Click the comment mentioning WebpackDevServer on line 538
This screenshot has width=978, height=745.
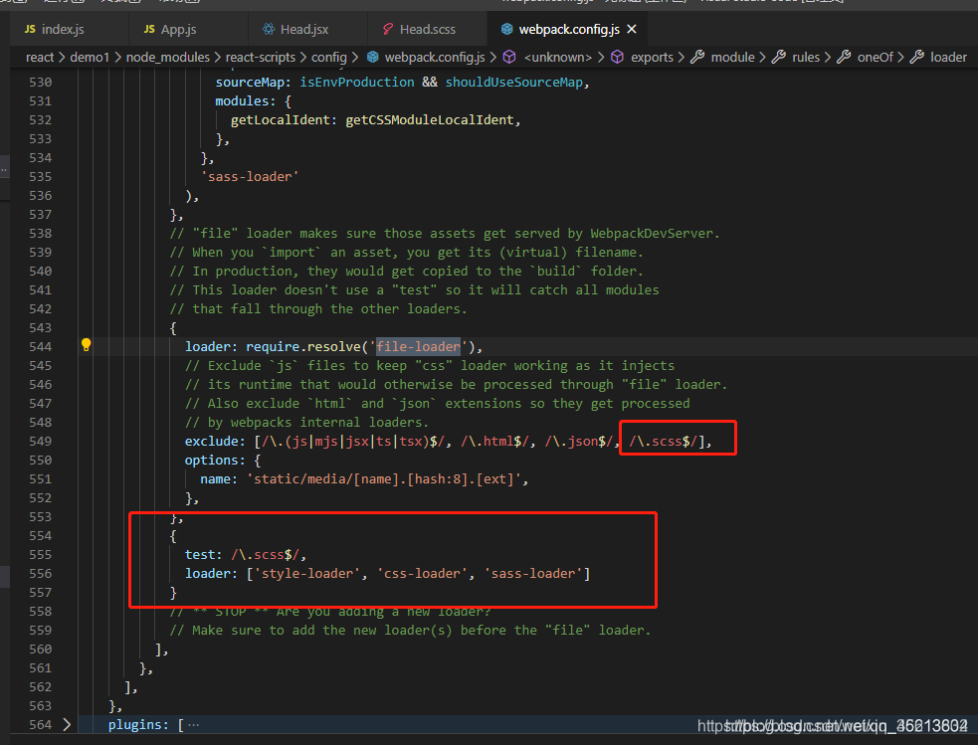(x=445, y=233)
